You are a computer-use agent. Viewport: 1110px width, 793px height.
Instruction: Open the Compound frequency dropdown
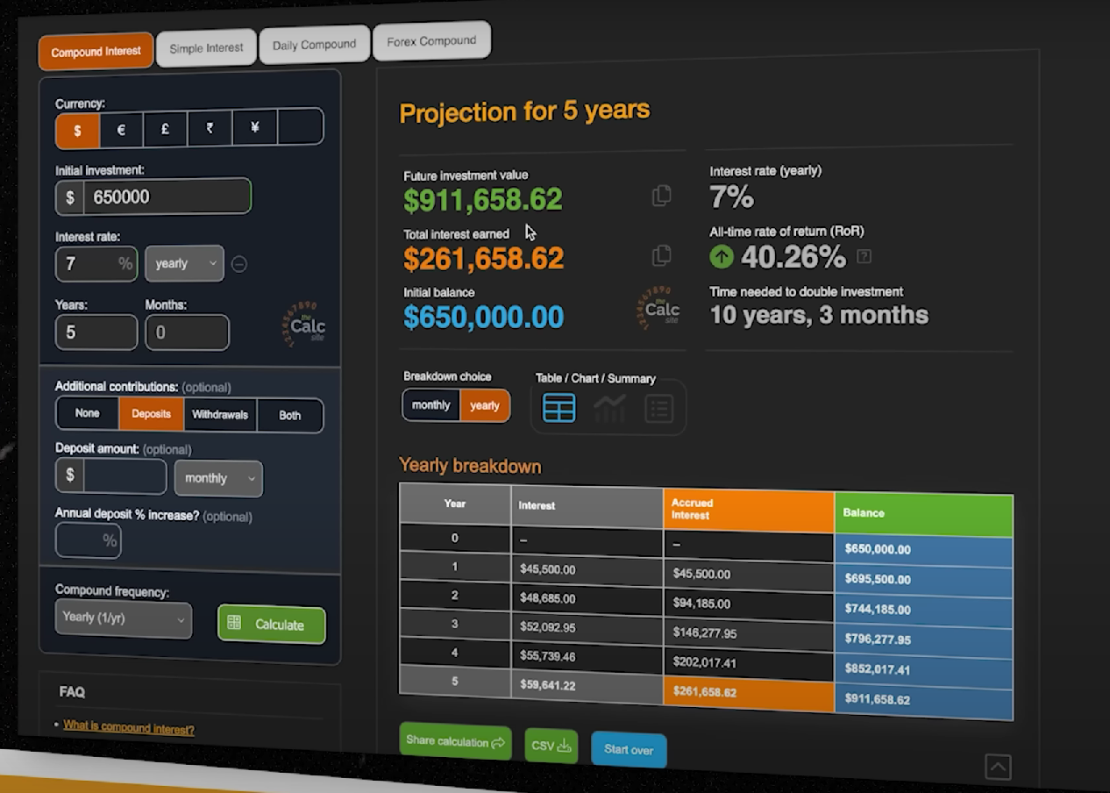[x=123, y=618]
